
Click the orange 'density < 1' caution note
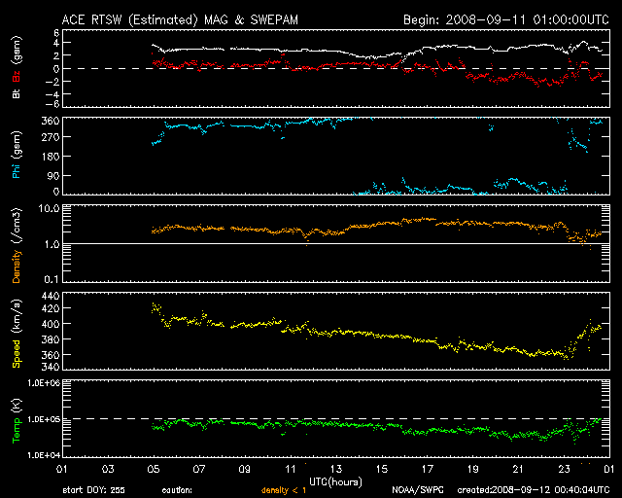284,490
